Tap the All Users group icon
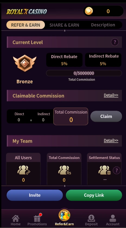 24,170
